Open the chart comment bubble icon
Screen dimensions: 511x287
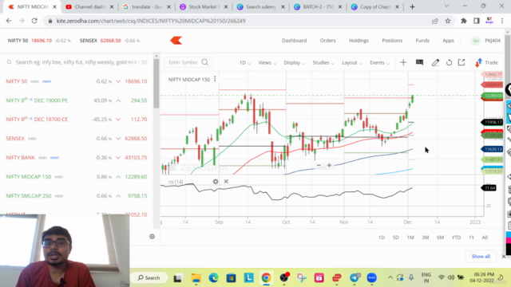(419, 62)
